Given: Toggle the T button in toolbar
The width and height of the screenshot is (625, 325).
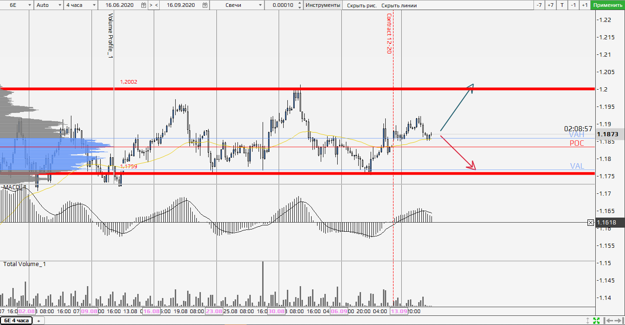Looking at the screenshot, I should (x=562, y=5).
